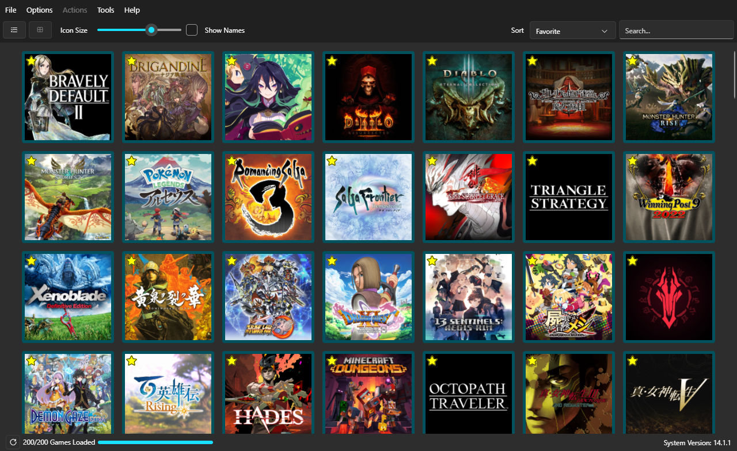Open the Help menu

click(x=132, y=10)
